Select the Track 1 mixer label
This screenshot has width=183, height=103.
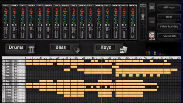pyautogui.click(x=6, y=5)
